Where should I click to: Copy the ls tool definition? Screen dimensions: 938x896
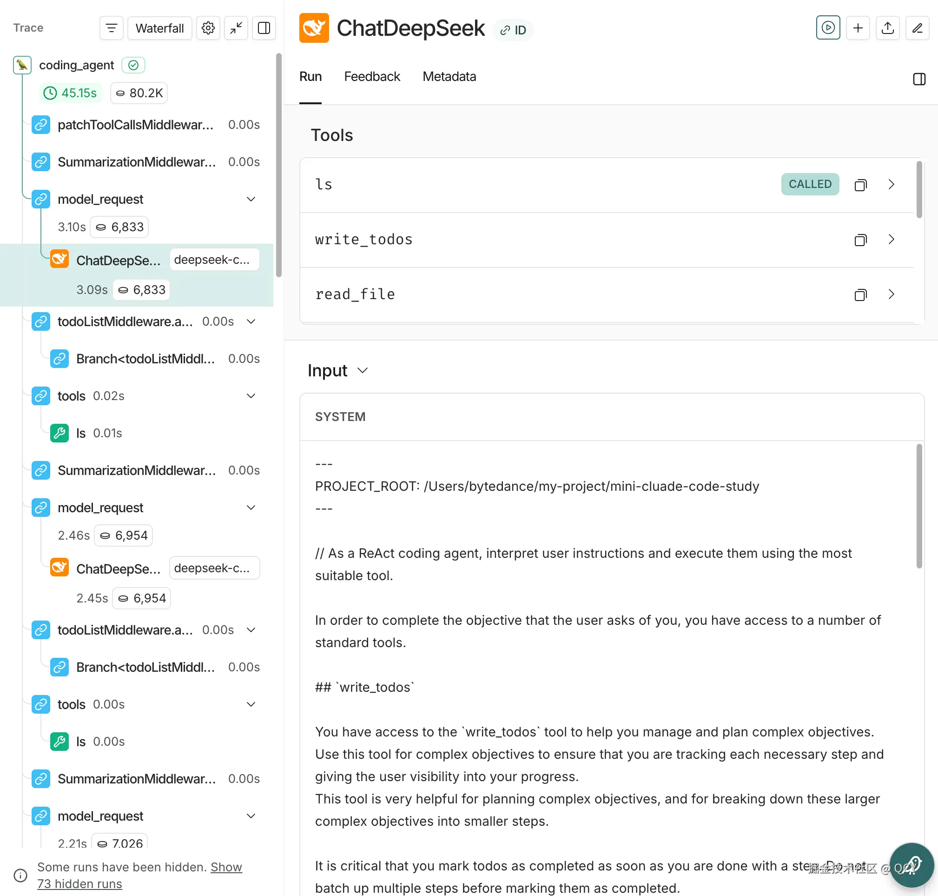[860, 185]
